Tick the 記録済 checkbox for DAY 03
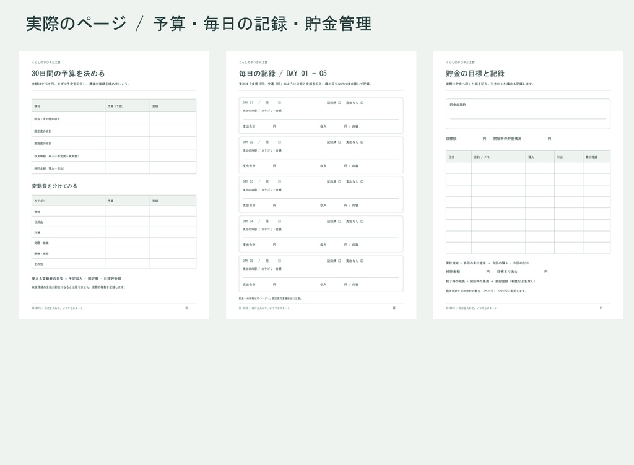Image resolution: width=634 pixels, height=465 pixels. coord(340,181)
